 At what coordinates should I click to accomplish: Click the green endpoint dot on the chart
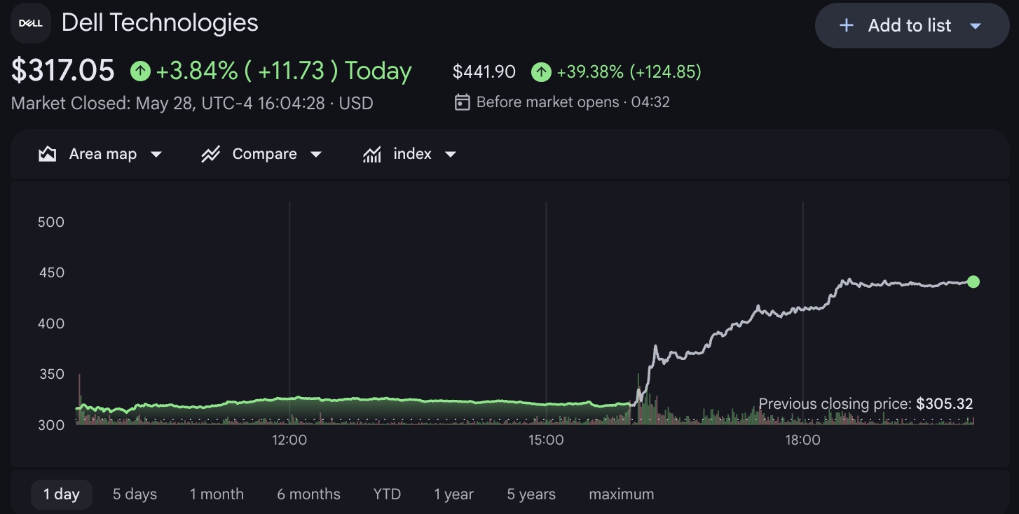(973, 282)
